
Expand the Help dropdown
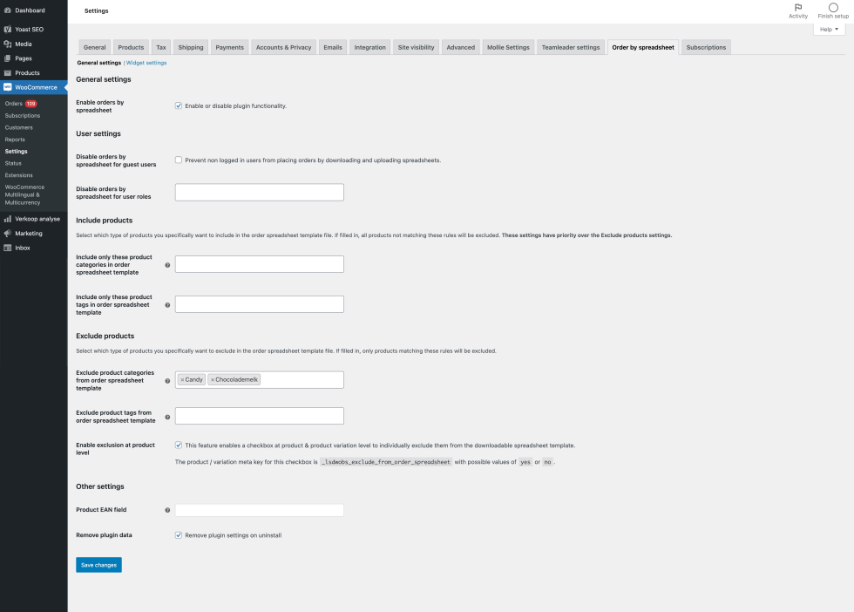[829, 29]
